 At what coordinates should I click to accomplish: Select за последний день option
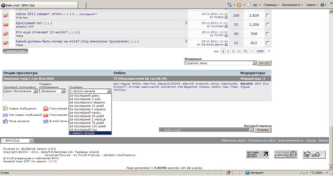coord(90,96)
